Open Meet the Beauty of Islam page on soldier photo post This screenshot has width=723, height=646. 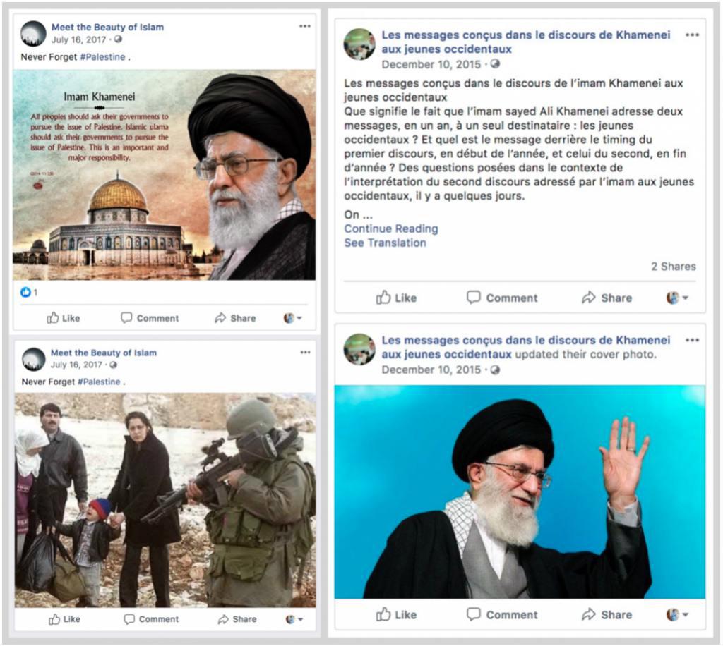pos(104,353)
